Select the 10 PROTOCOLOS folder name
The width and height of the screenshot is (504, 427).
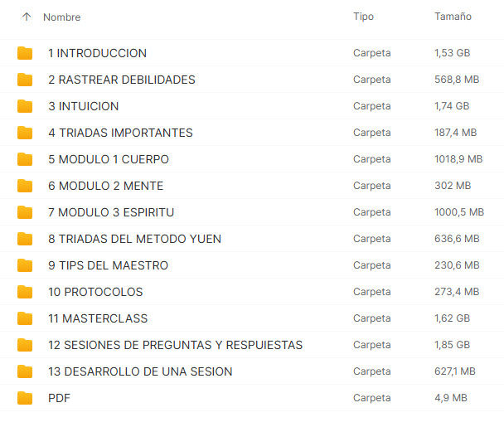click(95, 292)
